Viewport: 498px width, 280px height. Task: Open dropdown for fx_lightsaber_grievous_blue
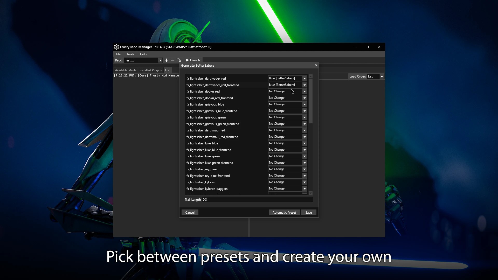(x=287, y=104)
